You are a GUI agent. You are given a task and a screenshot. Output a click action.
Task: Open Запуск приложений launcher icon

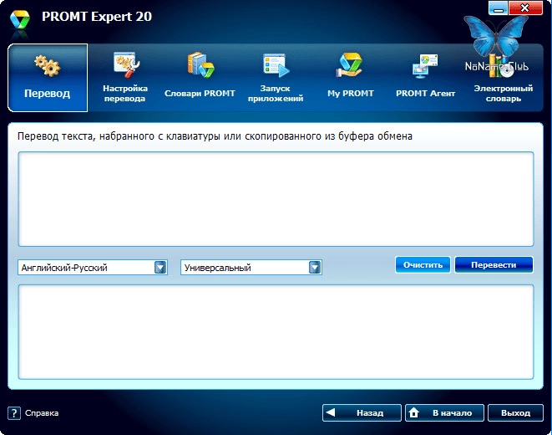(x=276, y=65)
